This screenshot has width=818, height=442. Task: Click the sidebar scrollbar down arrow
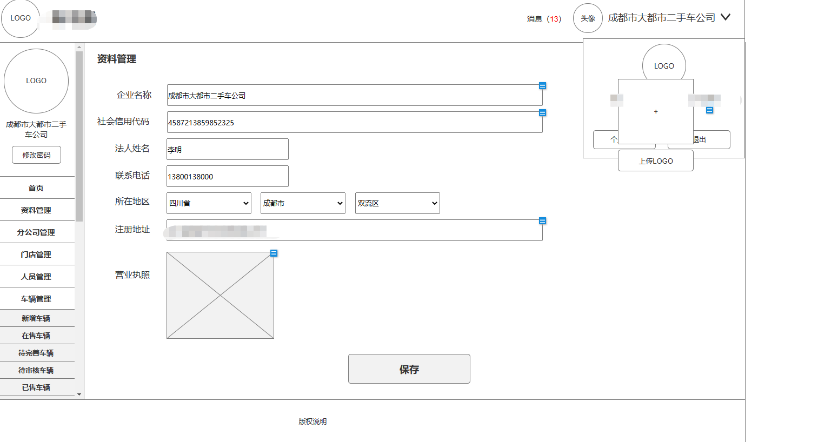click(x=79, y=394)
